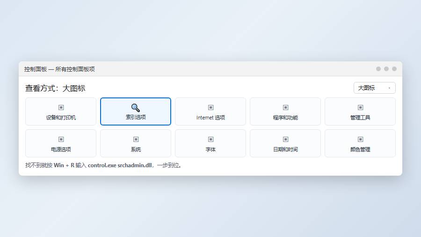421x237 pixels.
Task: Click the leftmost window control dot
Action: [378, 69]
